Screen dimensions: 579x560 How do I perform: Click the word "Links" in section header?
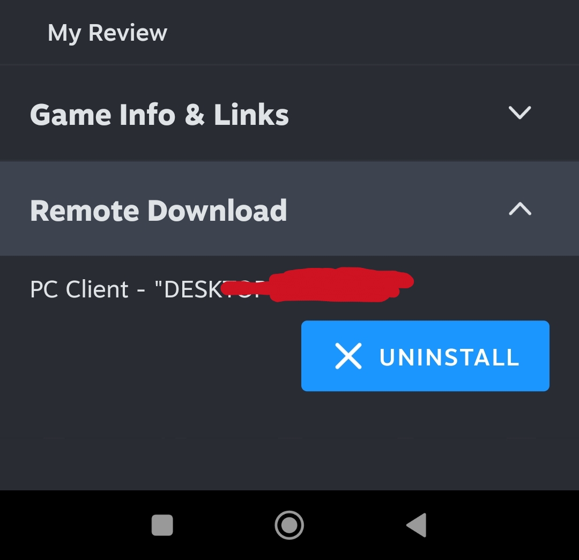251,115
